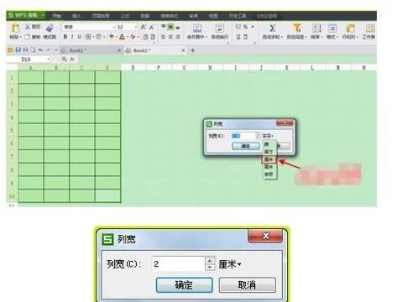Click the Print icon in quick toolbar
This screenshot has height=302, width=402.
(25, 50)
